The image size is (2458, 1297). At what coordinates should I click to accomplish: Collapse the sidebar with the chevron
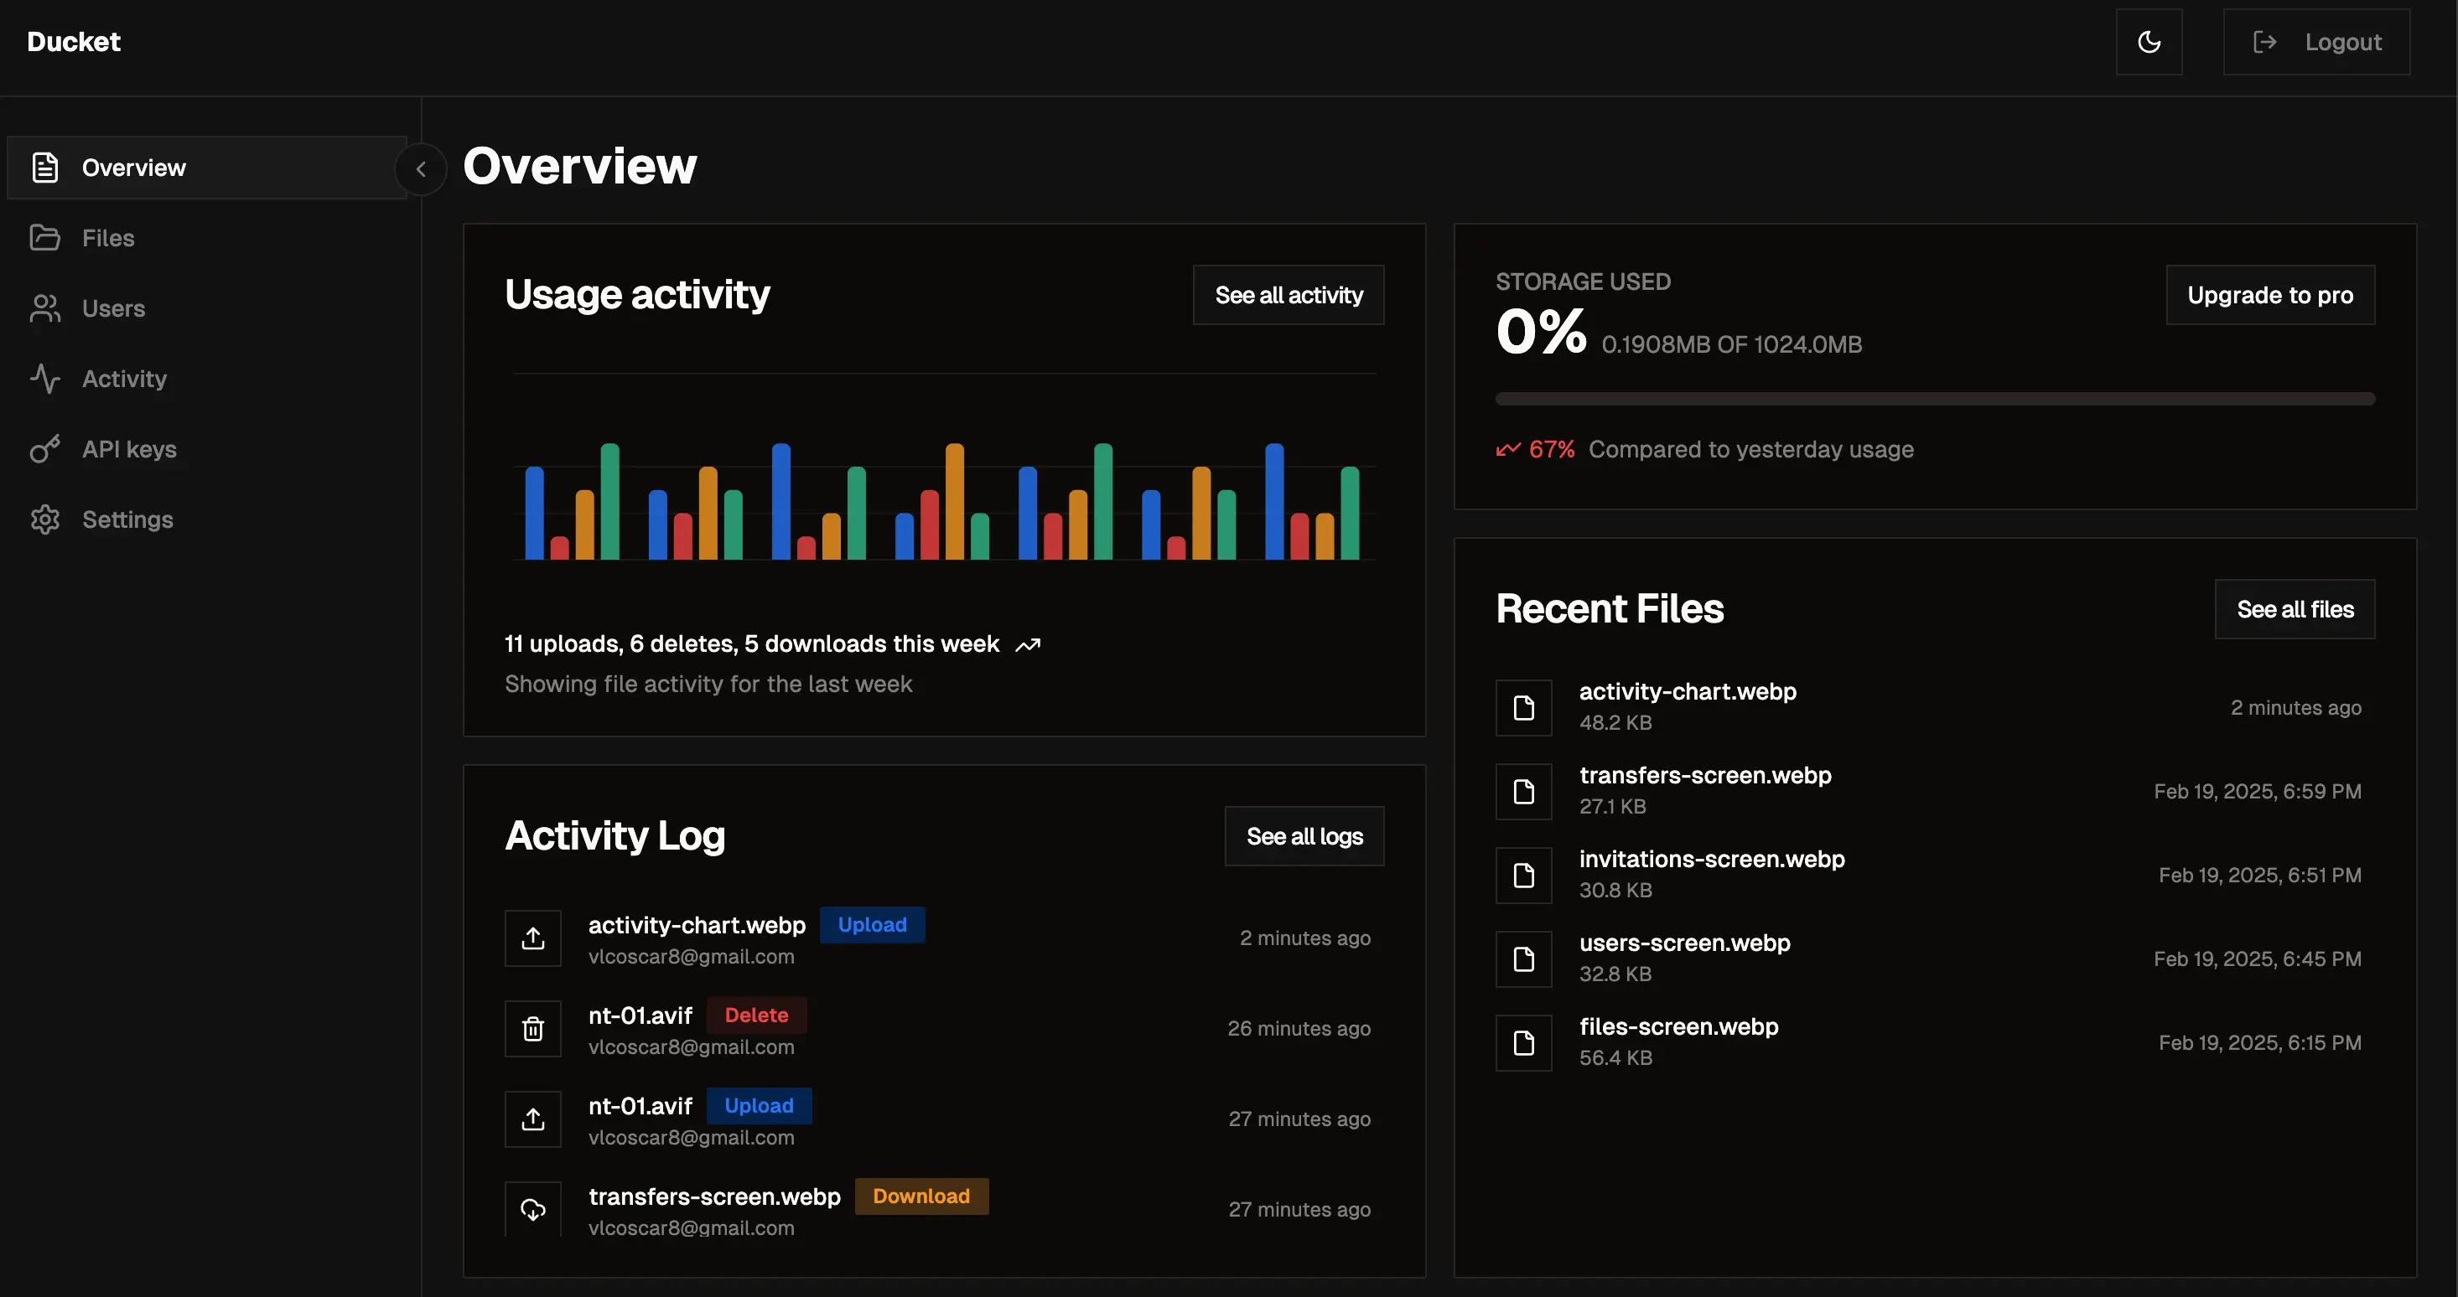421,168
